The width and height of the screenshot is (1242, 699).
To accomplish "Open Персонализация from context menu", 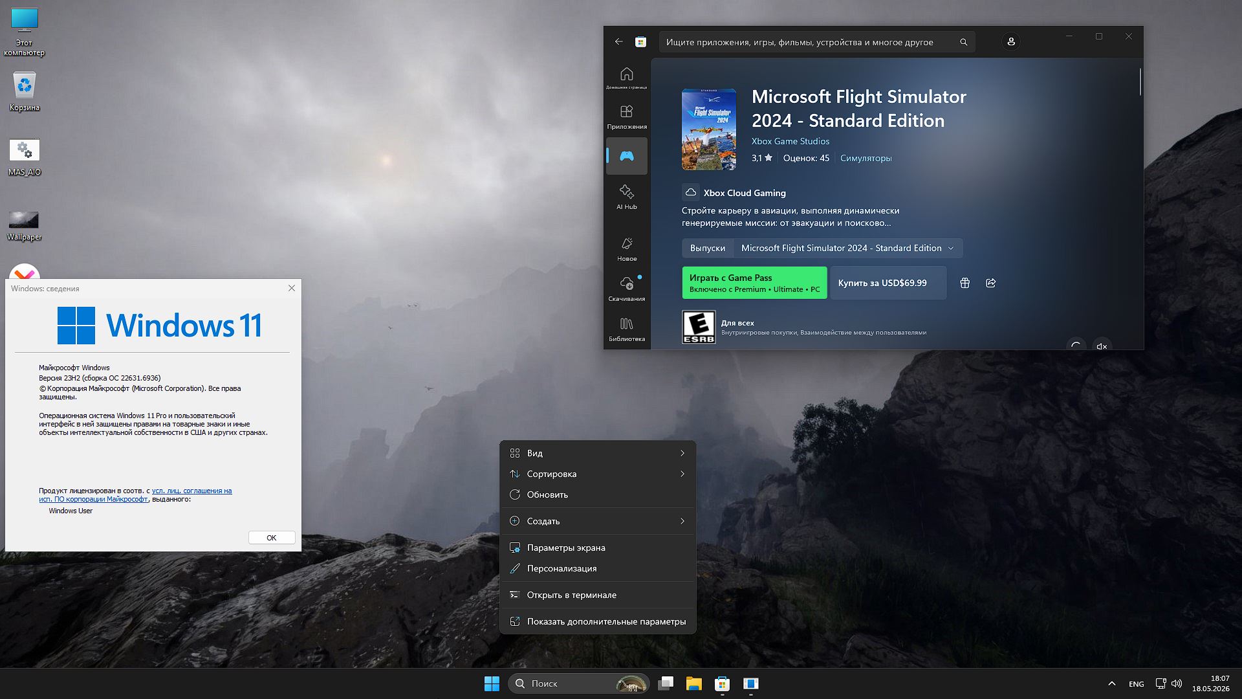I will click(x=598, y=568).
